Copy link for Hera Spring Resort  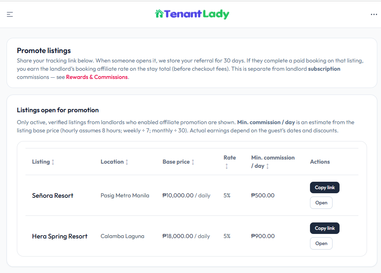324,228
